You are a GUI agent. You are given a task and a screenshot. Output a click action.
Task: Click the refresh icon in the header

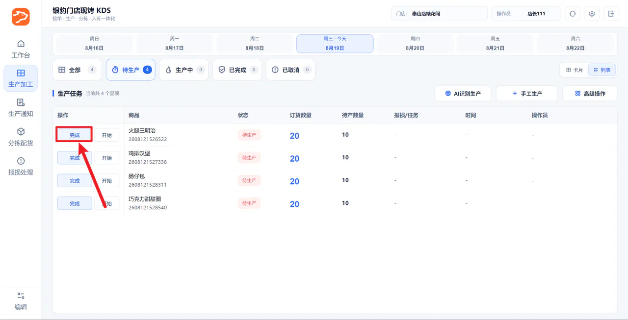[573, 14]
